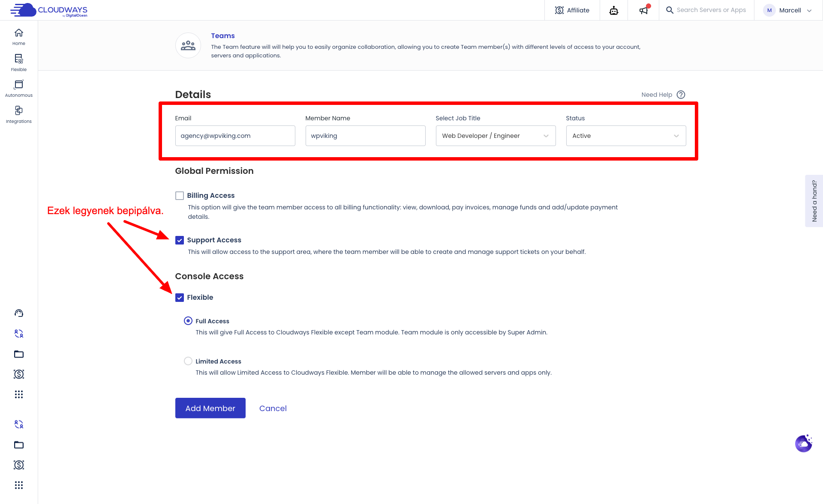This screenshot has width=823, height=504.
Task: Click the Cancel link
Action: coord(273,409)
